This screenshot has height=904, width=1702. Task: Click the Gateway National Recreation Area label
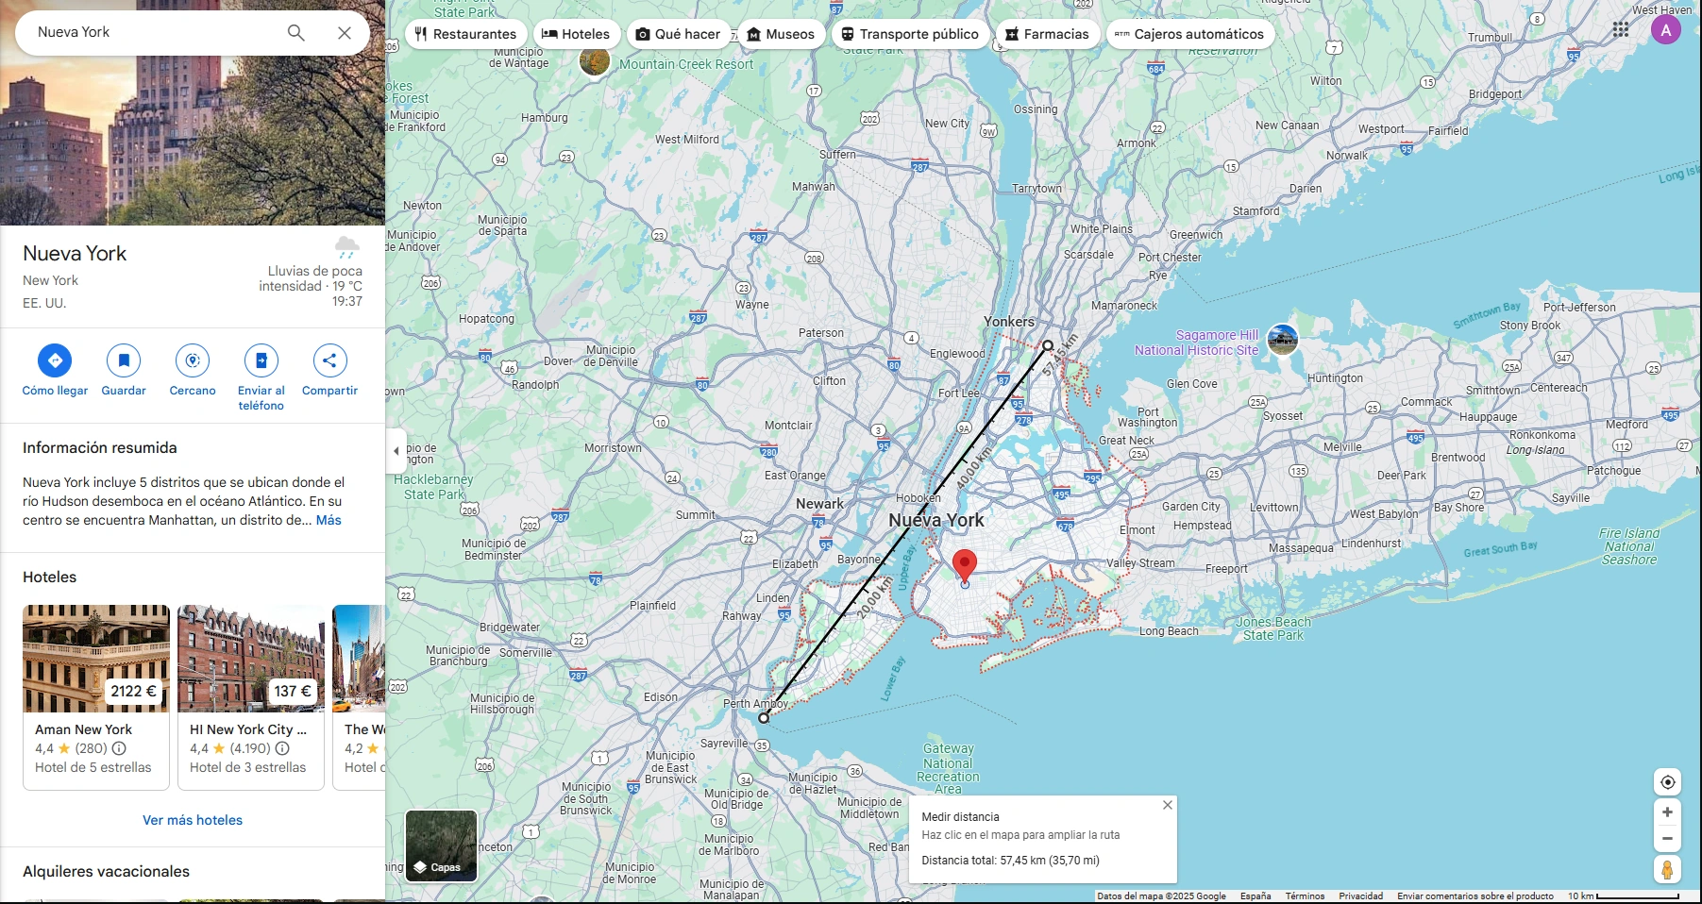click(x=948, y=769)
